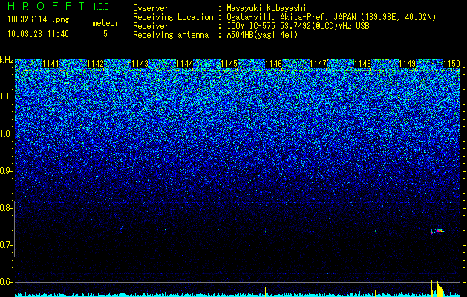Click the 0.9 kHz axis label
The width and height of the screenshot is (467, 297).
(6, 171)
